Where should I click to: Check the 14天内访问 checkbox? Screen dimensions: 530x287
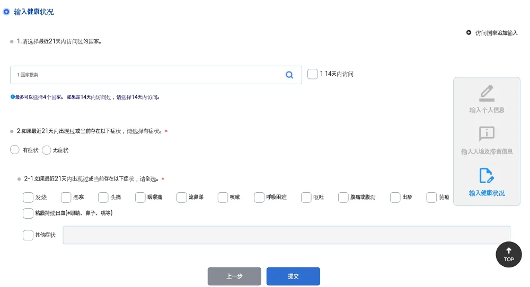tap(312, 74)
